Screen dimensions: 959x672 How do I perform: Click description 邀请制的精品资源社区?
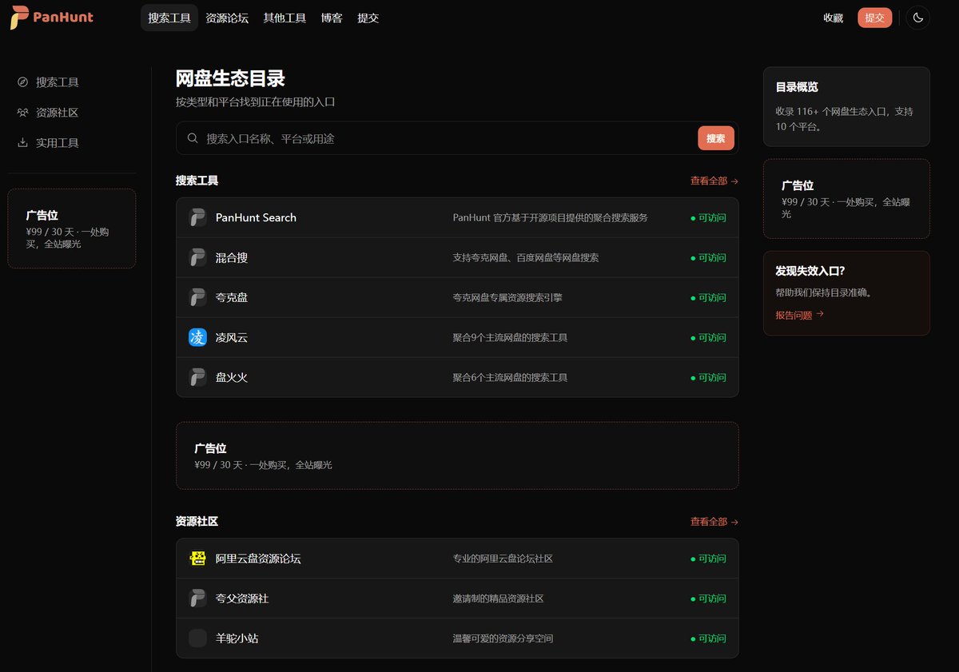(498, 598)
